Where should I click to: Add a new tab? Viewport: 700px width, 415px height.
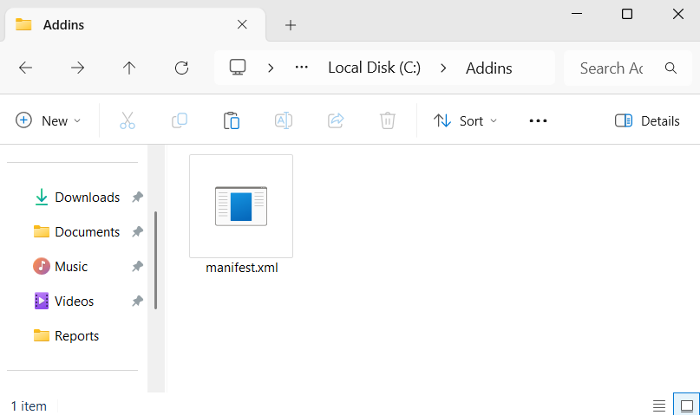(291, 25)
